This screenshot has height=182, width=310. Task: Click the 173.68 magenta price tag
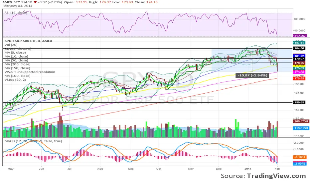pyautogui.click(x=299, y=72)
